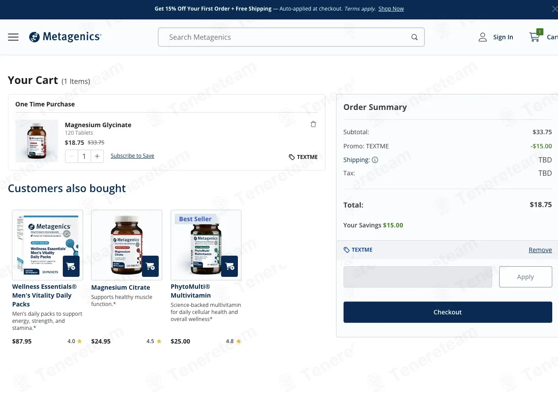Click the 4.0 star rating
This screenshot has height=408, width=558.
pyautogui.click(x=75, y=341)
